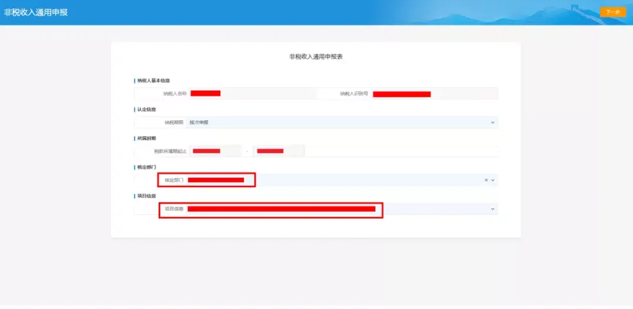Click the 纳税人基本信息 section heading
Image resolution: width=633 pixels, height=309 pixels.
[x=154, y=80]
